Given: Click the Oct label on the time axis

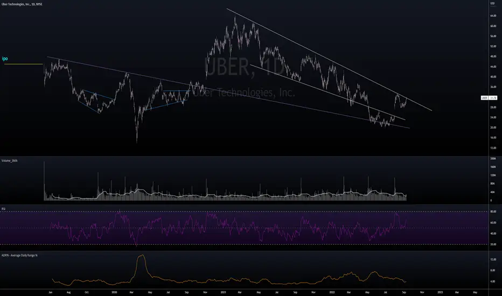Looking at the screenshot, I should [86, 292].
